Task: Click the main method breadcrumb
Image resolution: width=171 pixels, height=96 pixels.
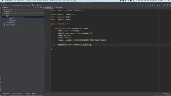Action: (x=39, y=5)
